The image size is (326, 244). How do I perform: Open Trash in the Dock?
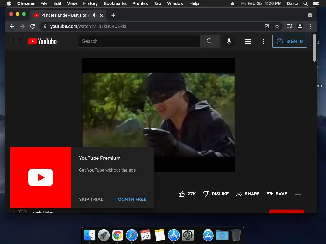click(x=236, y=235)
